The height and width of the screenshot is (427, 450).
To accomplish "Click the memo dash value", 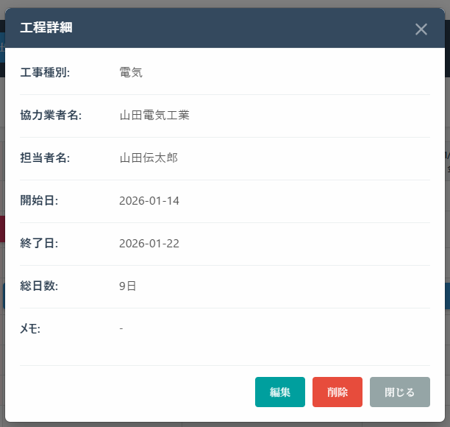I will [121, 328].
